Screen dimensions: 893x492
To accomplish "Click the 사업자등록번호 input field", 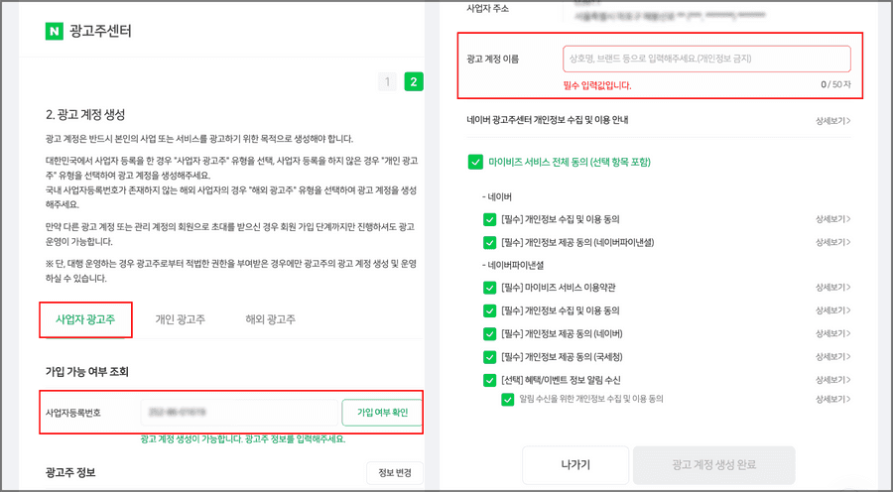I will (239, 413).
